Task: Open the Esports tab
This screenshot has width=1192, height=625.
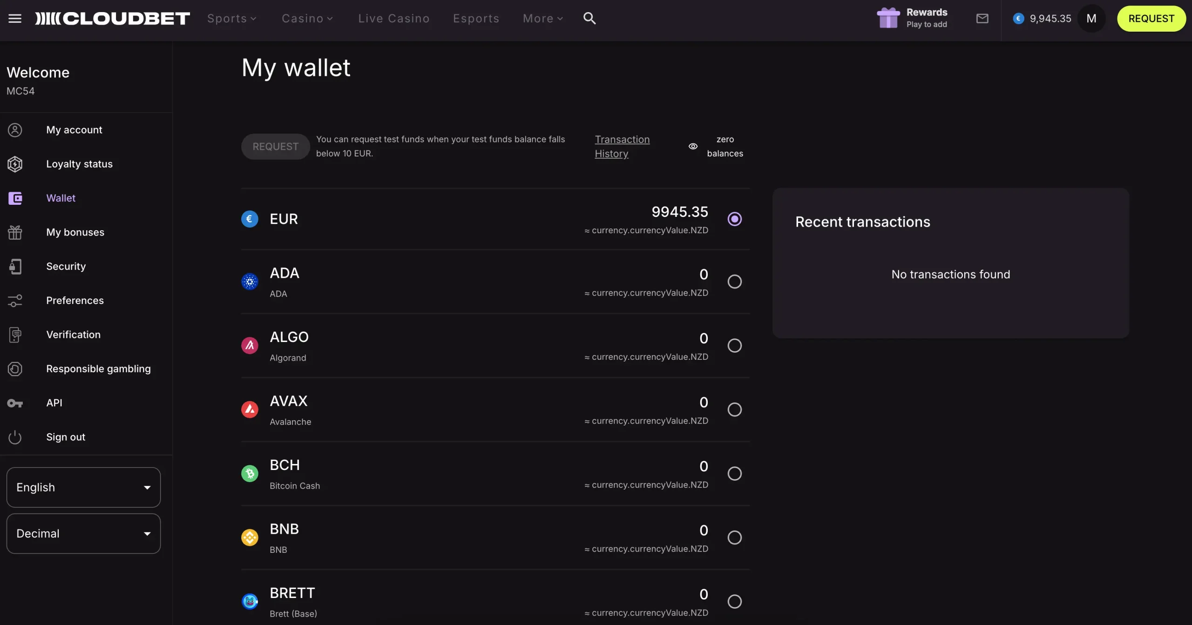Action: click(476, 18)
